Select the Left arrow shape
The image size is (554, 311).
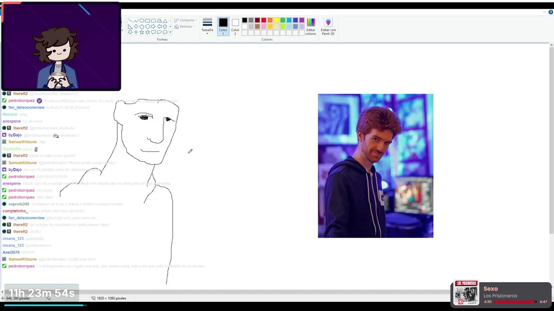point(159,26)
